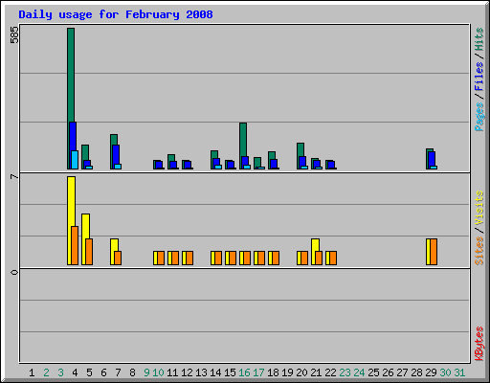Click the red KBytes legend label
The width and height of the screenshot is (490, 383).
(x=479, y=344)
